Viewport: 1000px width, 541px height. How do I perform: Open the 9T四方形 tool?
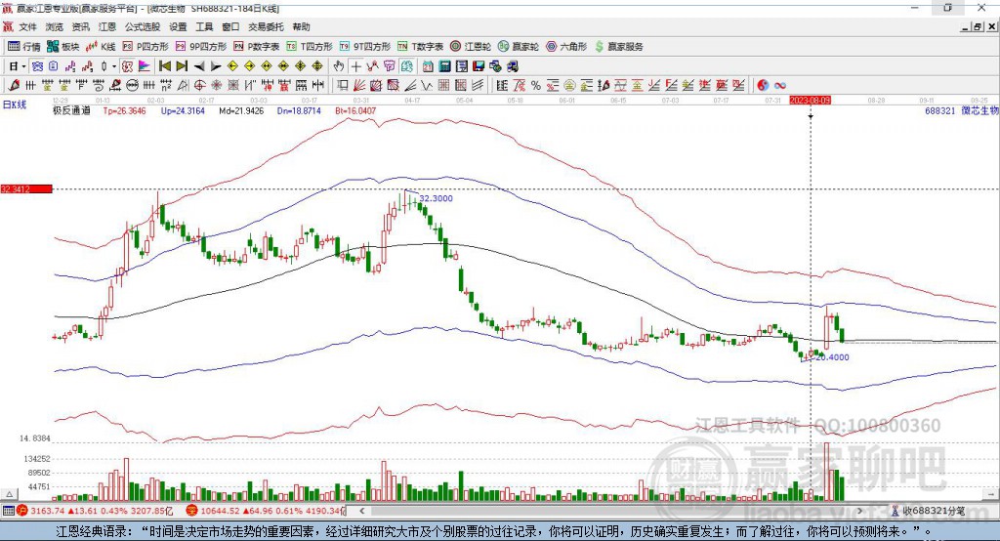click(x=365, y=47)
